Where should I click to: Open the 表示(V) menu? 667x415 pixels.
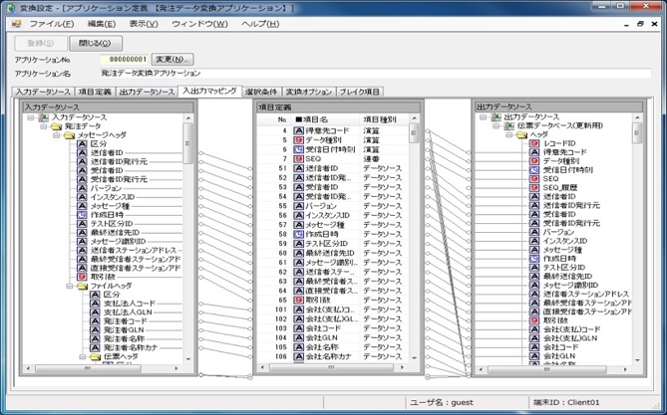click(x=144, y=23)
